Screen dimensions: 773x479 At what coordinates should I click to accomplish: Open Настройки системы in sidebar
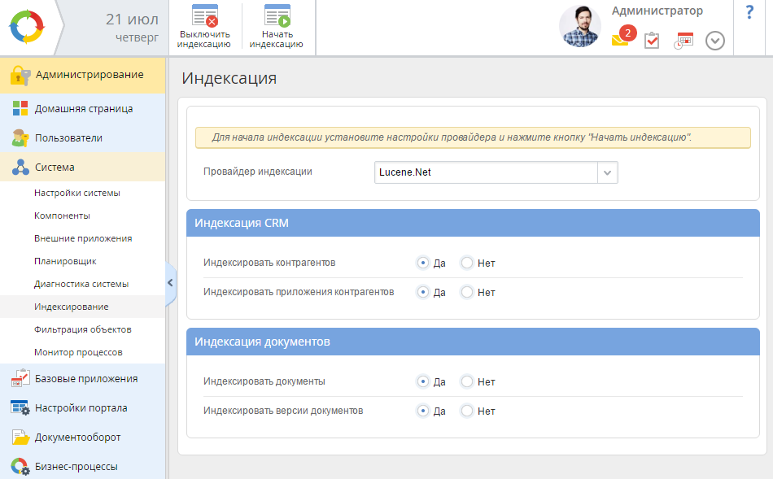click(77, 193)
